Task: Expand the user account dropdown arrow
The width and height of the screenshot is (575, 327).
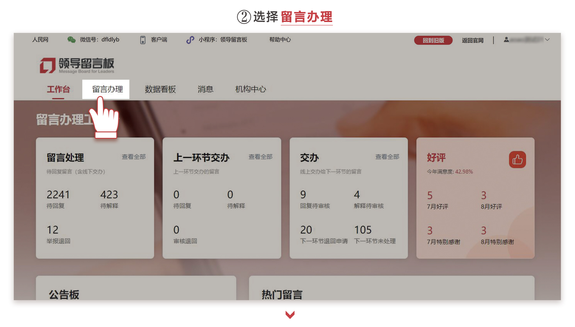Action: 547,40
